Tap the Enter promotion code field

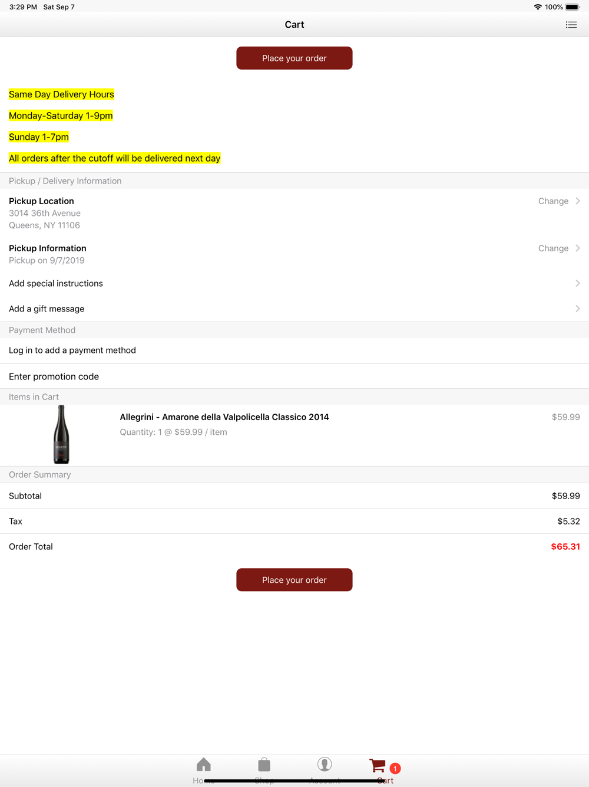pos(294,376)
